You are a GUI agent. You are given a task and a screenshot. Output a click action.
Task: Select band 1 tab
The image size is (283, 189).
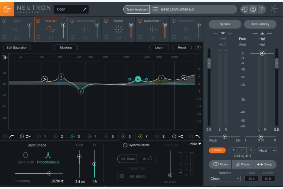[42, 136]
